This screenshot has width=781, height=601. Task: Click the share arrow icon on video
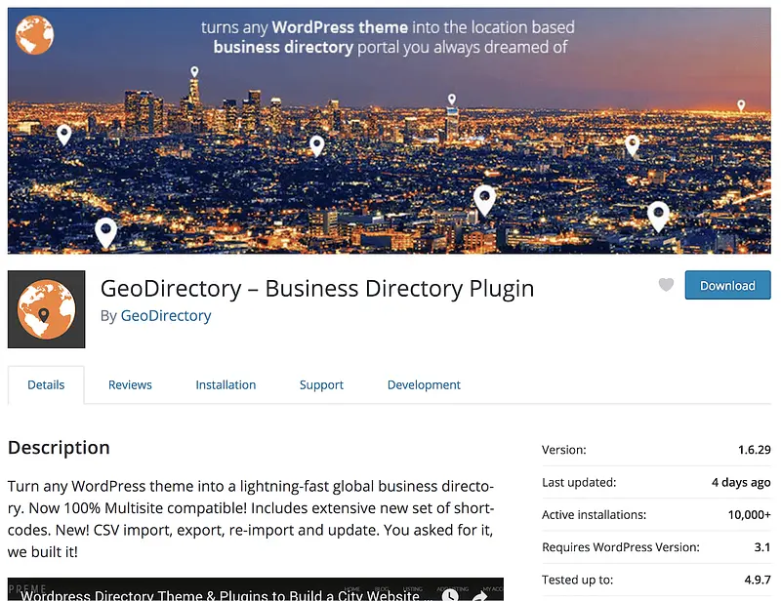pos(480,596)
